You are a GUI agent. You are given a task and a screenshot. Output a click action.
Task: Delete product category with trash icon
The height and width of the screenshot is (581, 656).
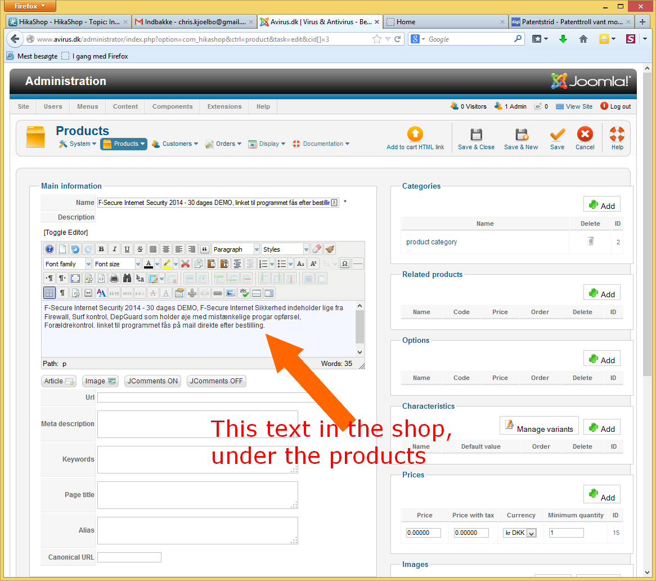pos(590,241)
